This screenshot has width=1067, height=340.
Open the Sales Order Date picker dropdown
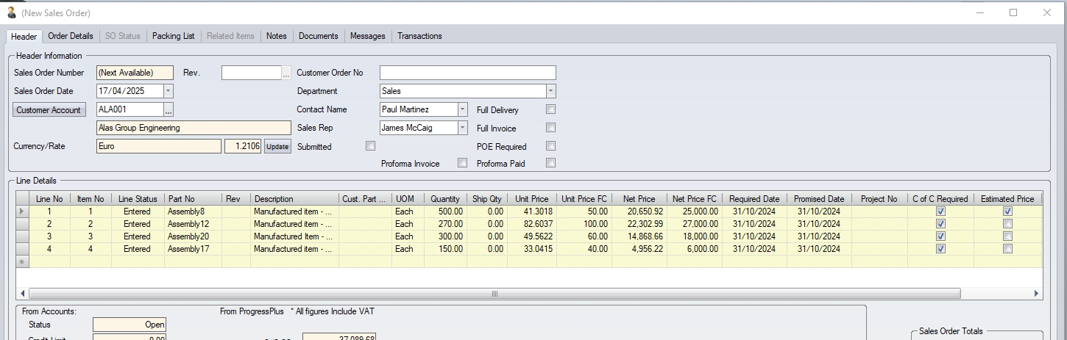click(168, 91)
